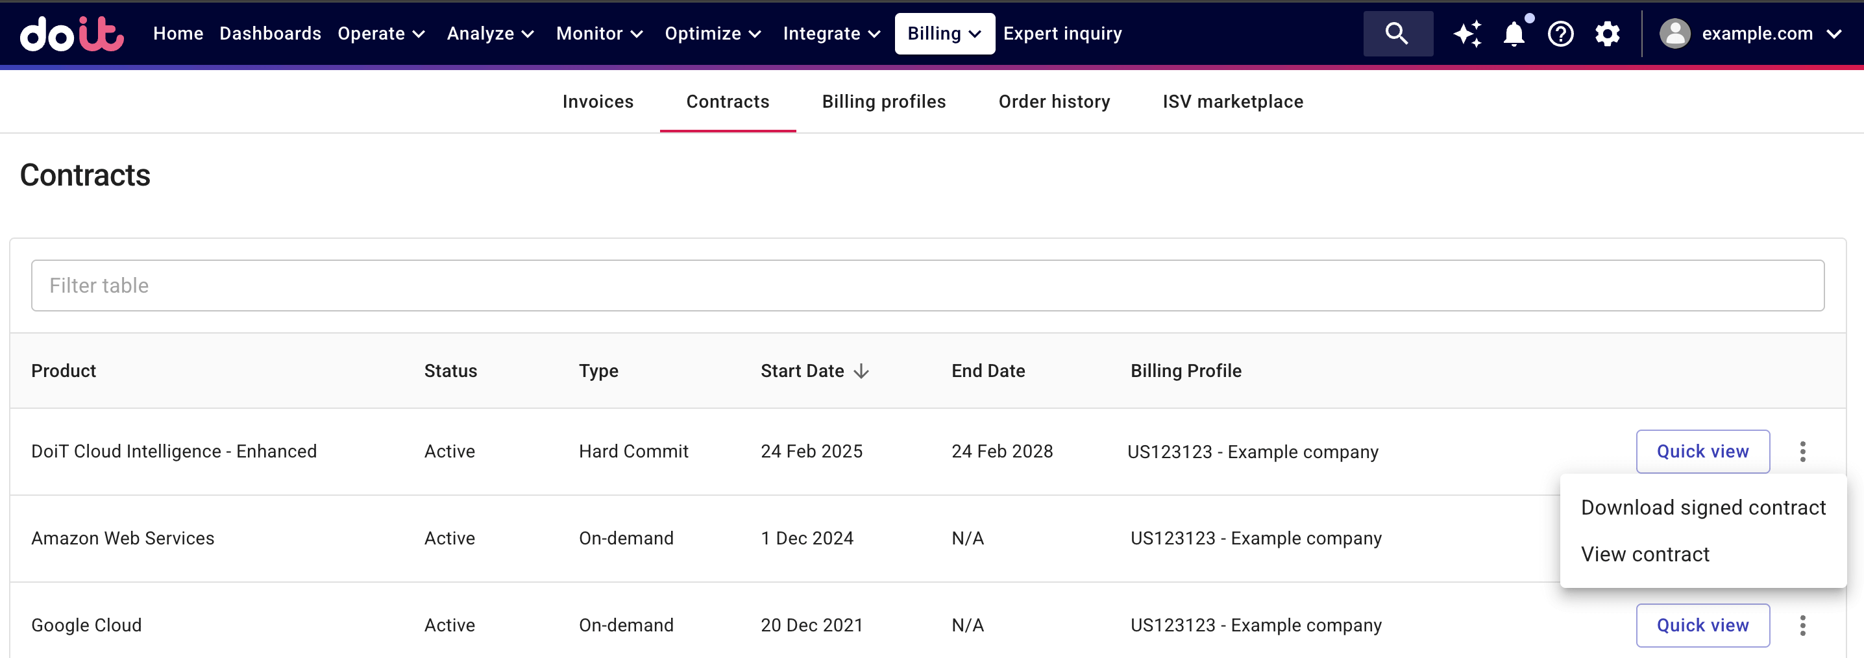Quick view Google Cloud contract
This screenshot has width=1864, height=658.
1702,625
